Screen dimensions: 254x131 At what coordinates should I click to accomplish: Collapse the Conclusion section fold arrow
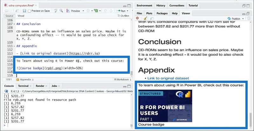(14, 24)
